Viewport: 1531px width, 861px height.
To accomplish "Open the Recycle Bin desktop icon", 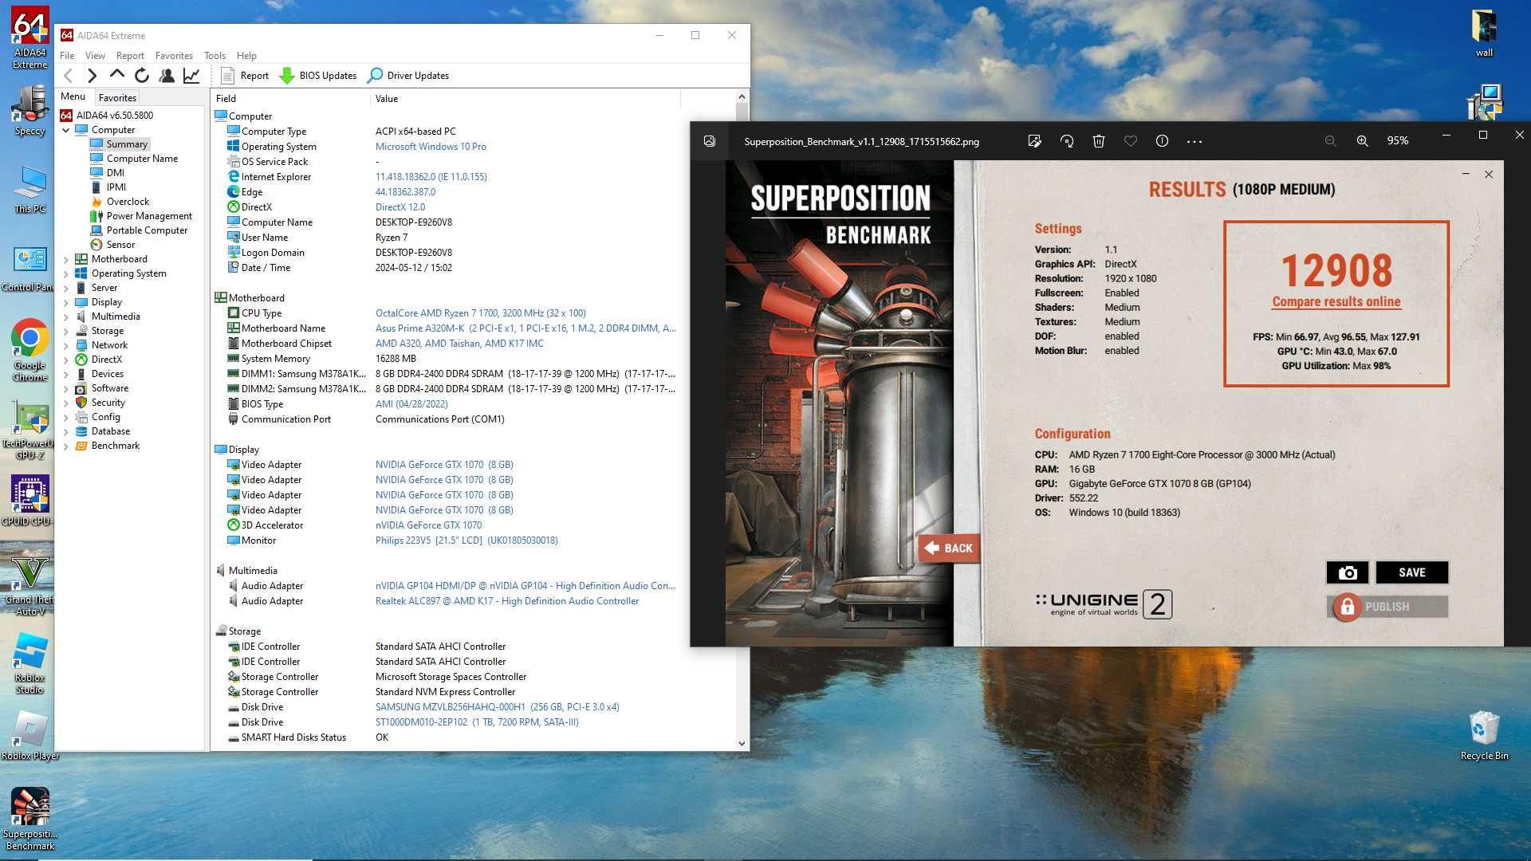I will click(1484, 734).
